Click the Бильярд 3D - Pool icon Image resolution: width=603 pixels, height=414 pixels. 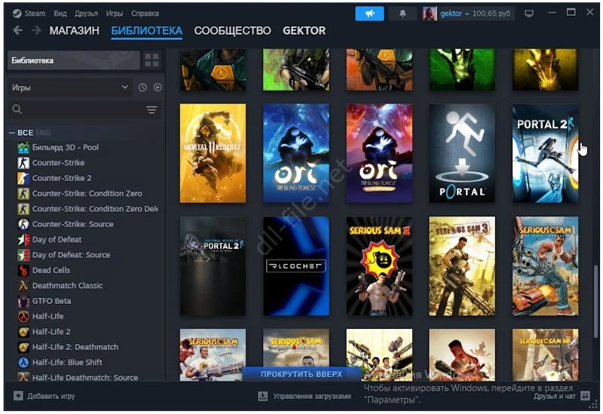coord(23,147)
